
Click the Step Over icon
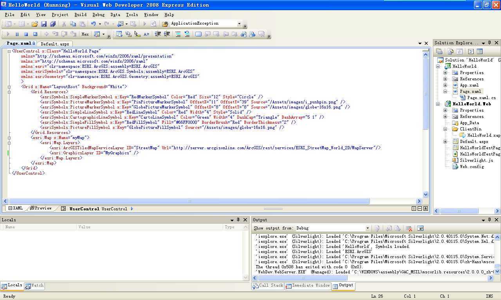(64, 34)
